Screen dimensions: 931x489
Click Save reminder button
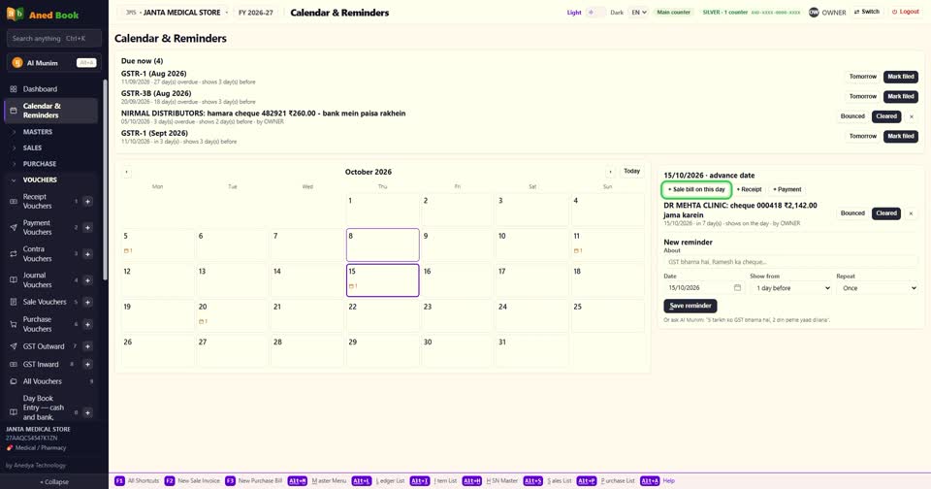pos(690,306)
